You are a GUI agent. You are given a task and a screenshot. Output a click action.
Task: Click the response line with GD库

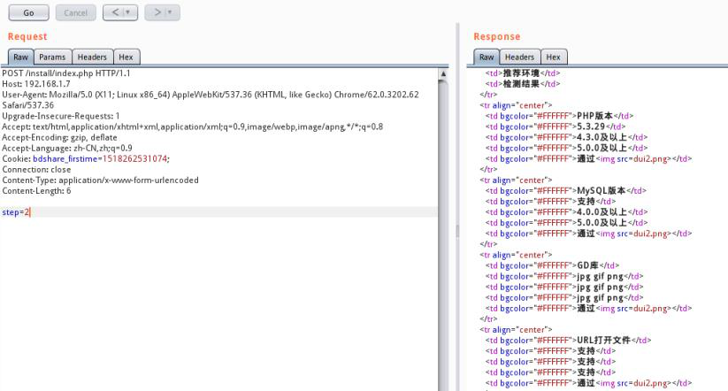pyautogui.click(x=553, y=265)
